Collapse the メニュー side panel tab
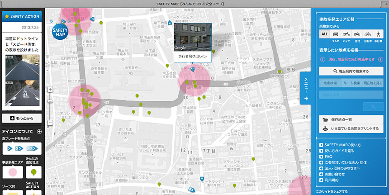This screenshot has width=389, height=195. (306, 88)
